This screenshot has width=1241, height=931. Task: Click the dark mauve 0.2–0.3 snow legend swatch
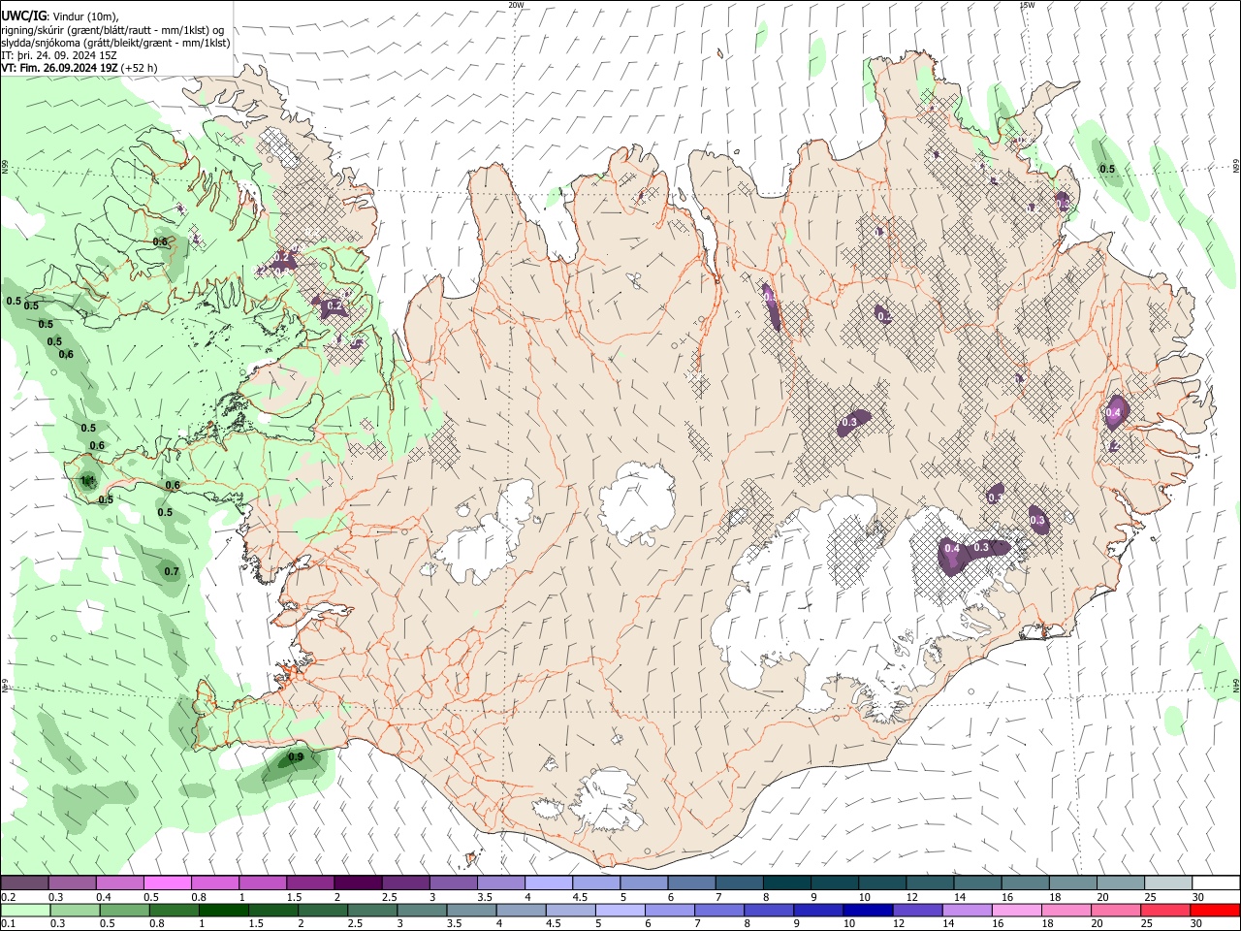pos(23,883)
